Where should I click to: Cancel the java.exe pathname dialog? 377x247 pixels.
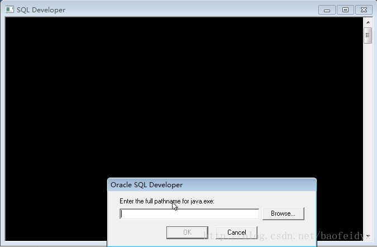click(x=237, y=232)
